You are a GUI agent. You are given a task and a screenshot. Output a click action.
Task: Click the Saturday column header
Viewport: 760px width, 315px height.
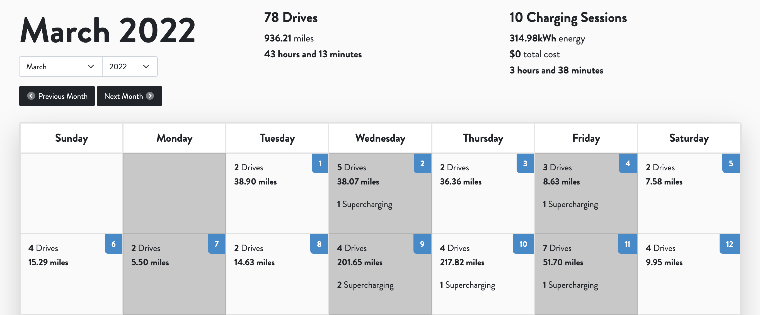point(689,138)
